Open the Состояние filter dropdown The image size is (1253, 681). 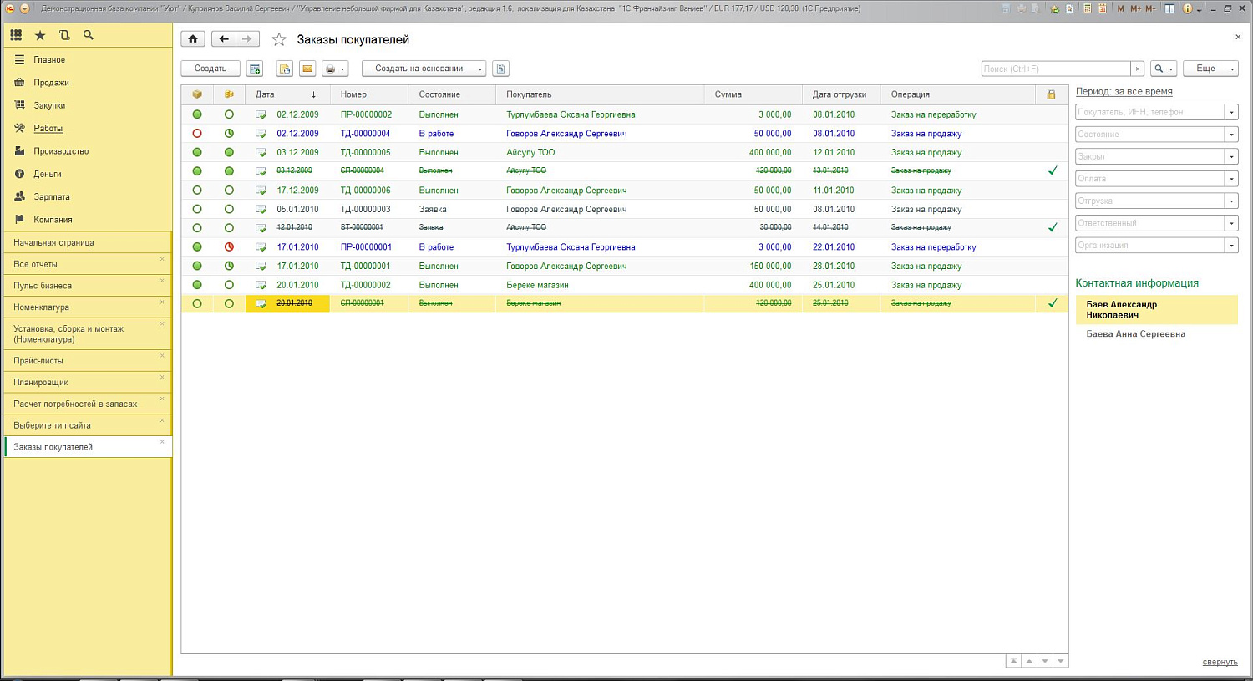(x=1230, y=135)
